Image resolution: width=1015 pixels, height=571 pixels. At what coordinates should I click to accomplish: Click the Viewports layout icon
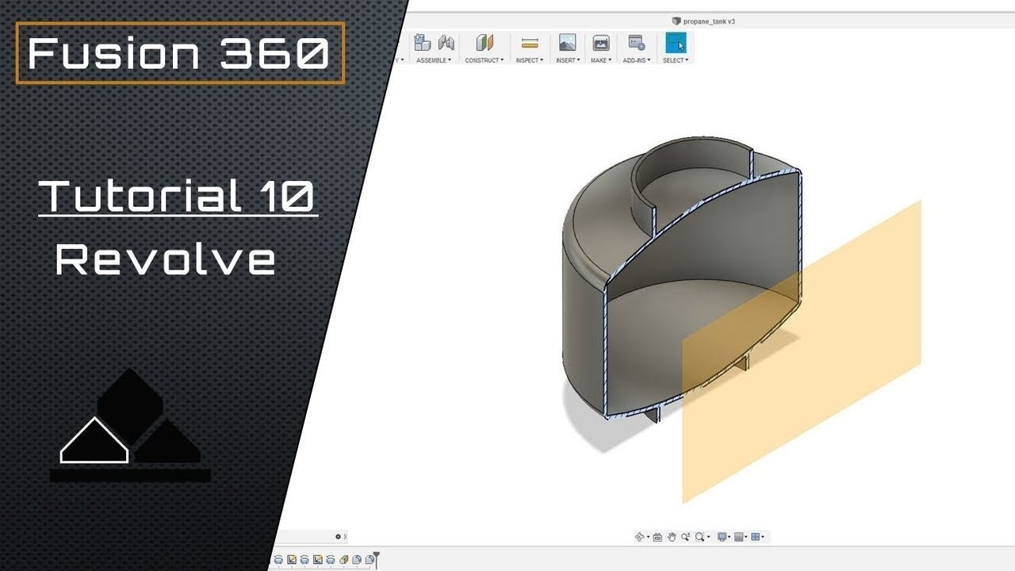click(x=755, y=536)
